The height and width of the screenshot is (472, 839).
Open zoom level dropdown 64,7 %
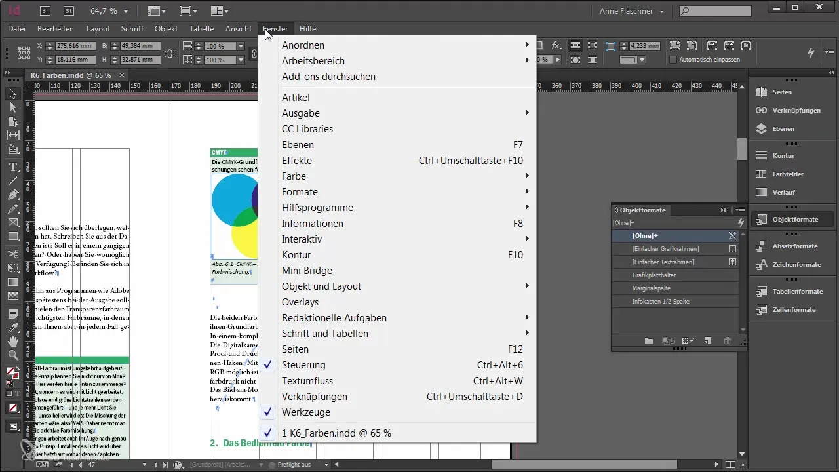(125, 11)
